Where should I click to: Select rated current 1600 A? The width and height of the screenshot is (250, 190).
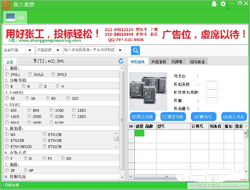7,116
